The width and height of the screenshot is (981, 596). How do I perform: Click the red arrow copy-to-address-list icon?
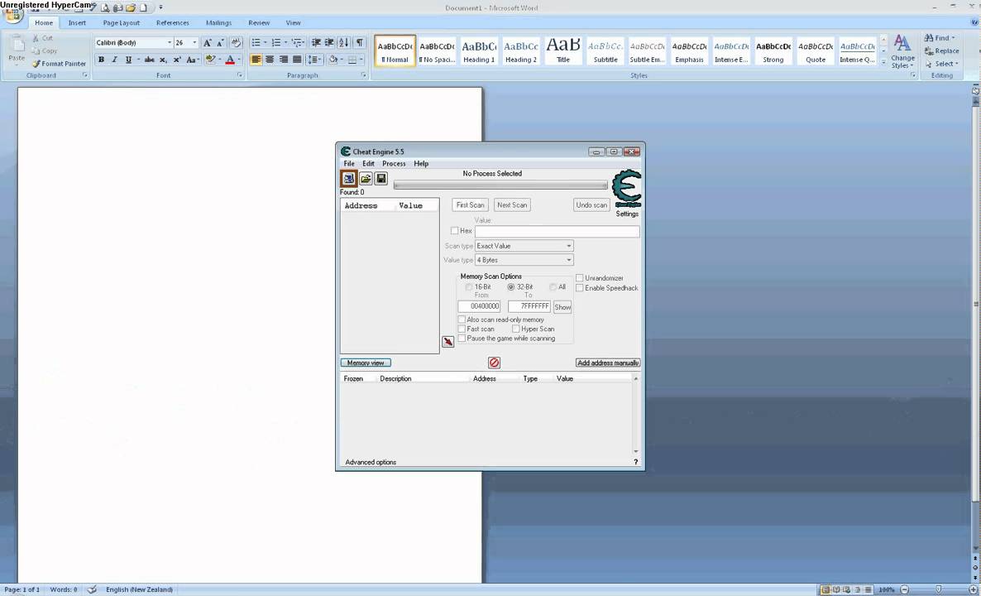click(x=448, y=341)
